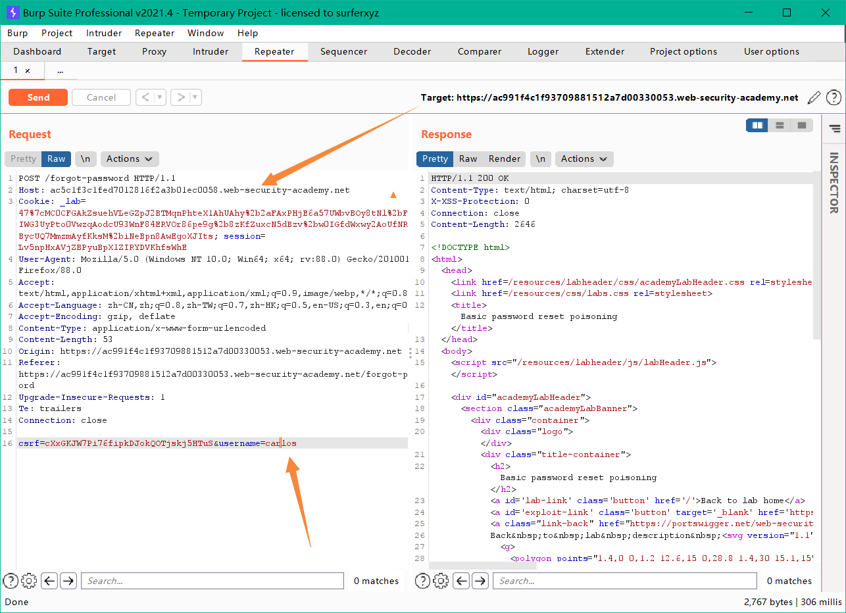Open the Window menu

click(205, 33)
